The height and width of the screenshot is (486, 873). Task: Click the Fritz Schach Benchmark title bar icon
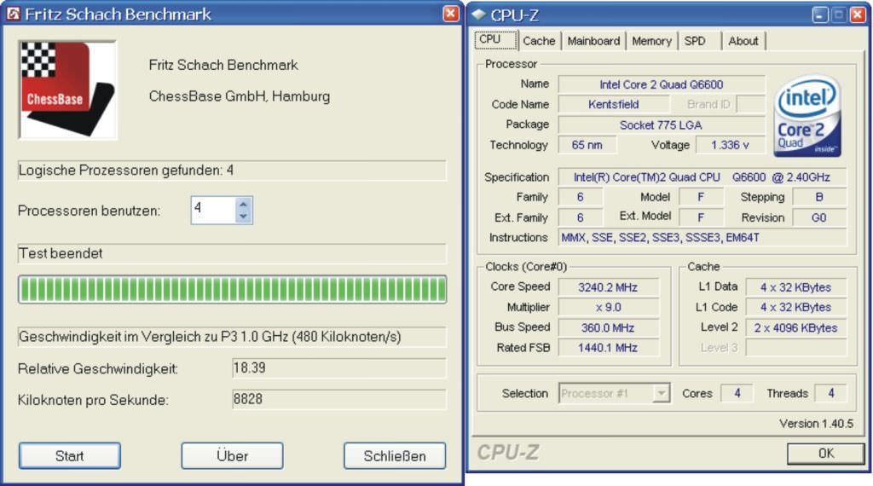(13, 14)
